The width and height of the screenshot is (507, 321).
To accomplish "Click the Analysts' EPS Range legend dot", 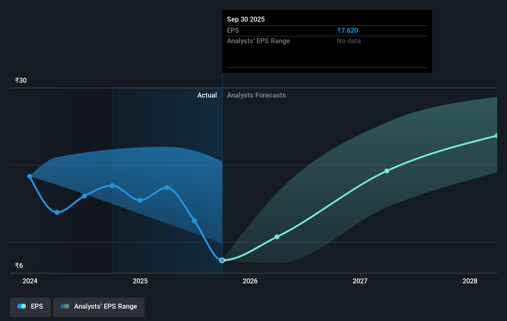I will (x=65, y=306).
